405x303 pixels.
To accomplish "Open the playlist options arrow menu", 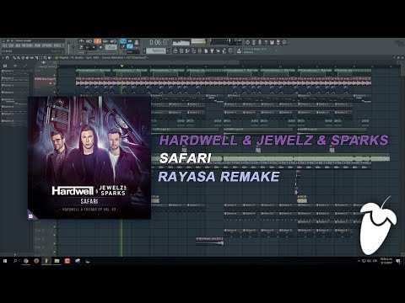I will (x=3, y=58).
